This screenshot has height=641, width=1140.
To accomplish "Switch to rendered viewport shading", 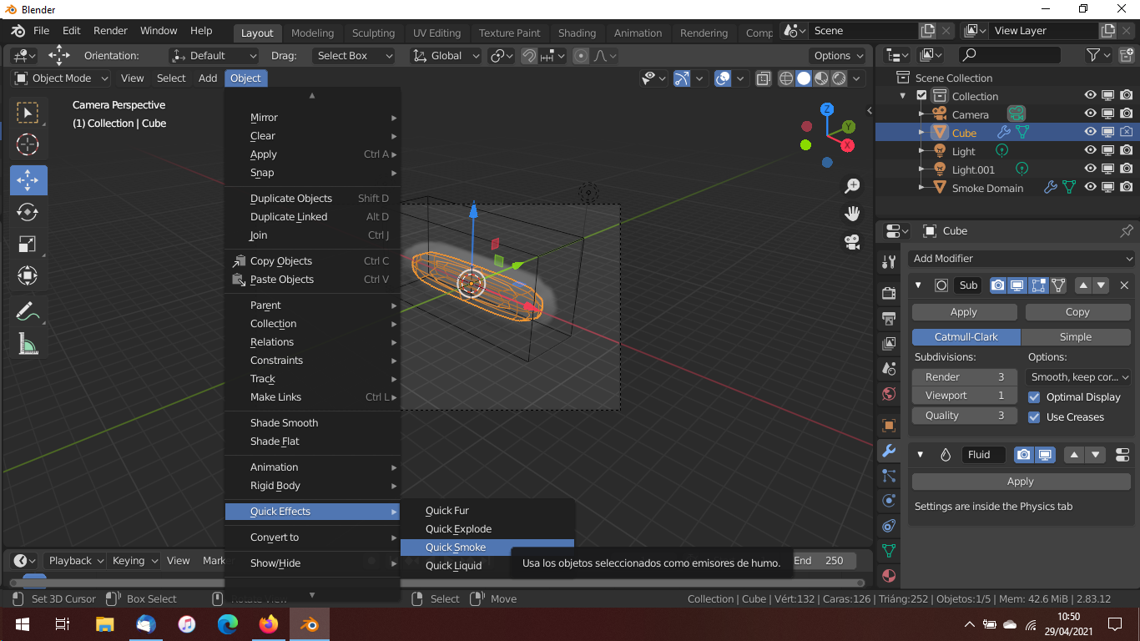I will pyautogui.click(x=839, y=78).
